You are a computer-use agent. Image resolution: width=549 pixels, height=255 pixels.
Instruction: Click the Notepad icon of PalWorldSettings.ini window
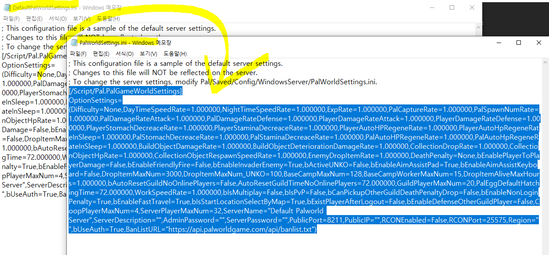click(x=74, y=43)
